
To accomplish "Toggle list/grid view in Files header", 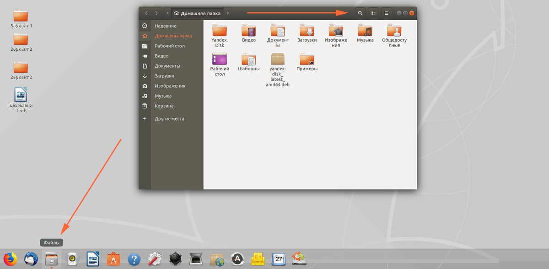I will pos(373,13).
